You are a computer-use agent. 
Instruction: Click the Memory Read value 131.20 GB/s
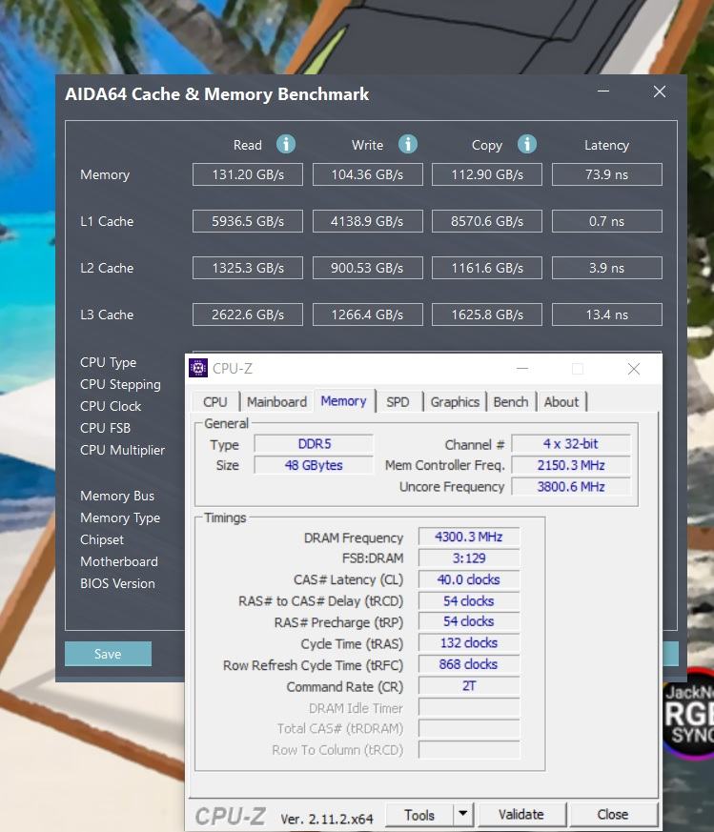pos(248,174)
